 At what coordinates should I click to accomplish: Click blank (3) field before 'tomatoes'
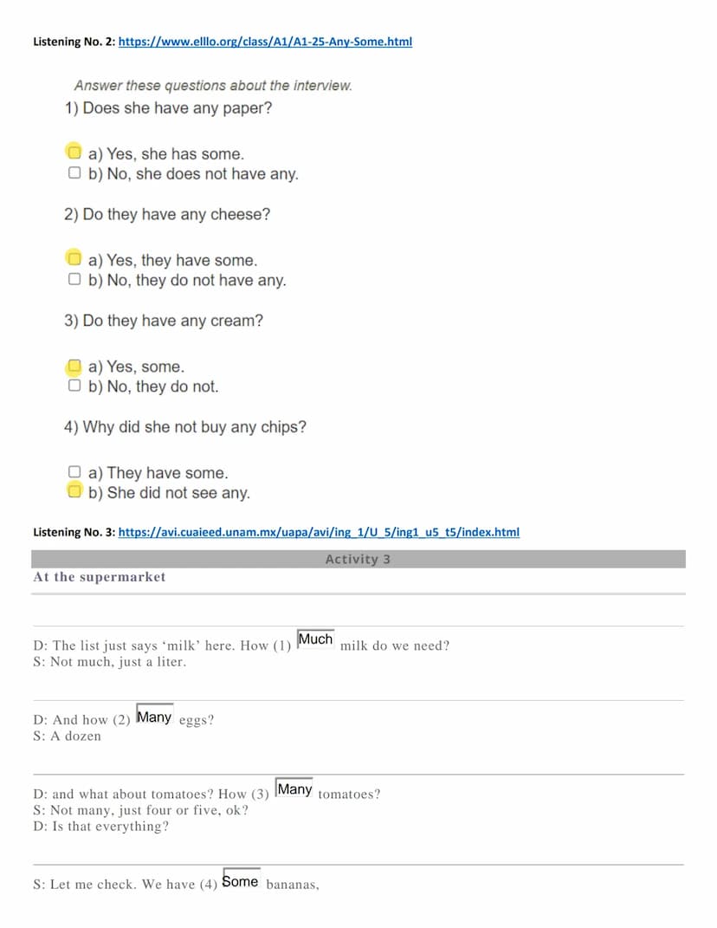coord(294,788)
